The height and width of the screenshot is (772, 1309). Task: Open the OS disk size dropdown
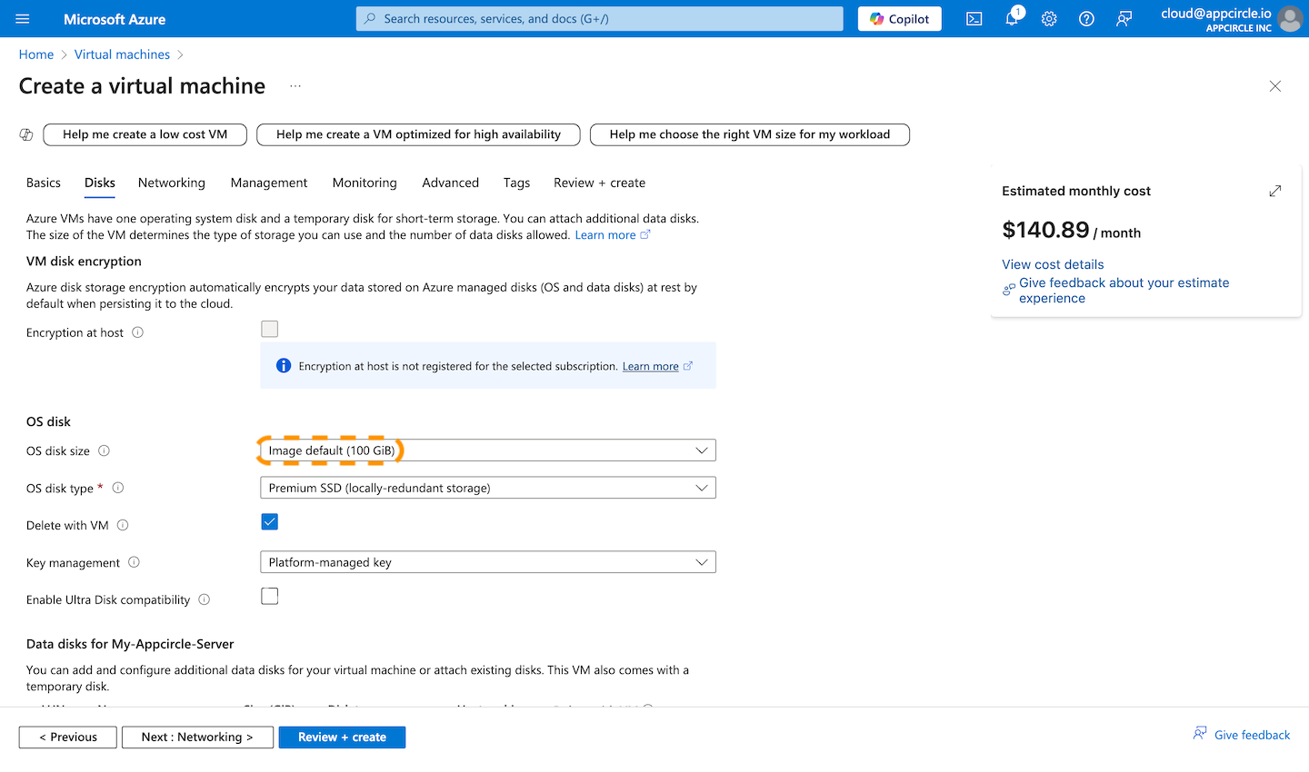click(x=488, y=450)
